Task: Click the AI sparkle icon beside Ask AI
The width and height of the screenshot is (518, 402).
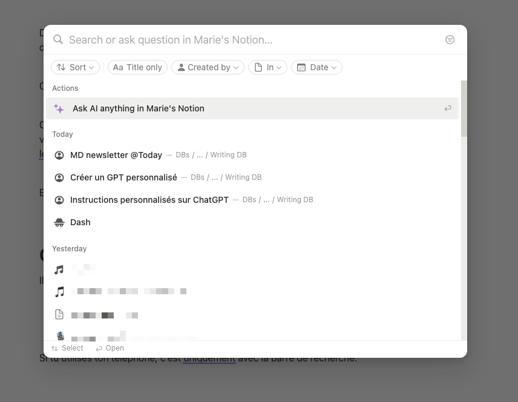Action: [x=59, y=108]
